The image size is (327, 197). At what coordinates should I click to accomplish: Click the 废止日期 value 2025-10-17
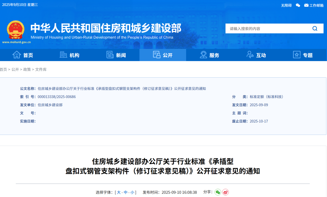pyautogui.click(x=259, y=121)
